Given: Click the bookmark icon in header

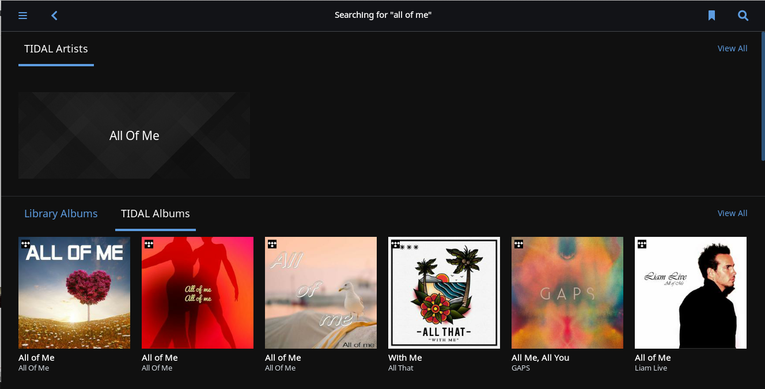Looking at the screenshot, I should point(711,16).
